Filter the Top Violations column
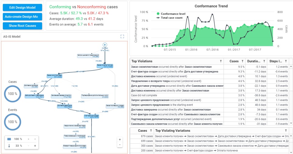 point(221,61)
